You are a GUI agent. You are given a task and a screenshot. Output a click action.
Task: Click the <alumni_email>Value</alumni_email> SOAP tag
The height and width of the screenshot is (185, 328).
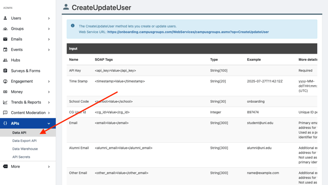pos(123,148)
